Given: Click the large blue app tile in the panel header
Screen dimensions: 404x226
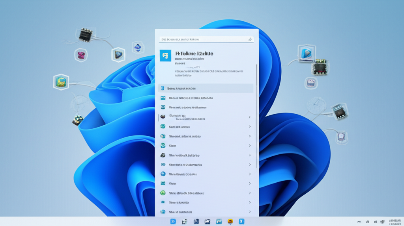Looking at the screenshot, I should click(x=165, y=56).
